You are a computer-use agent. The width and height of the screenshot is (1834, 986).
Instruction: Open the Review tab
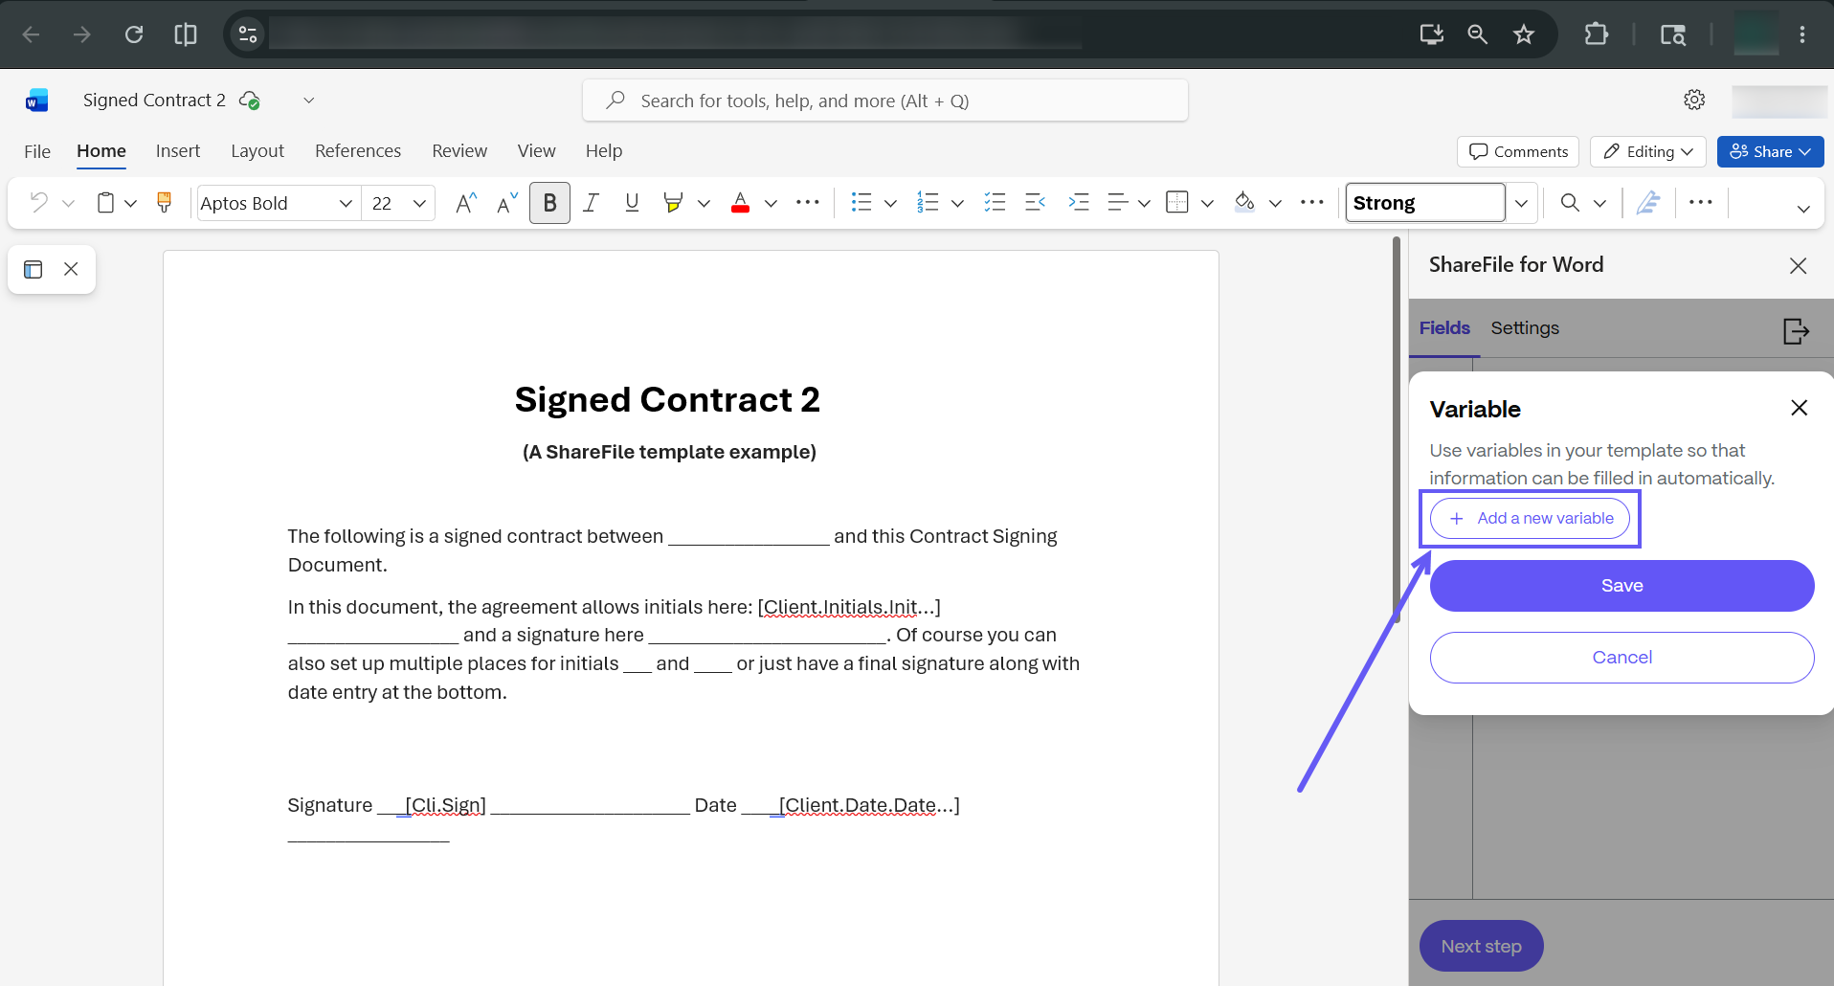click(459, 151)
